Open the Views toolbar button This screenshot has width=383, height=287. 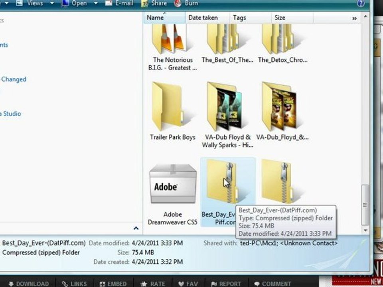click(31, 3)
